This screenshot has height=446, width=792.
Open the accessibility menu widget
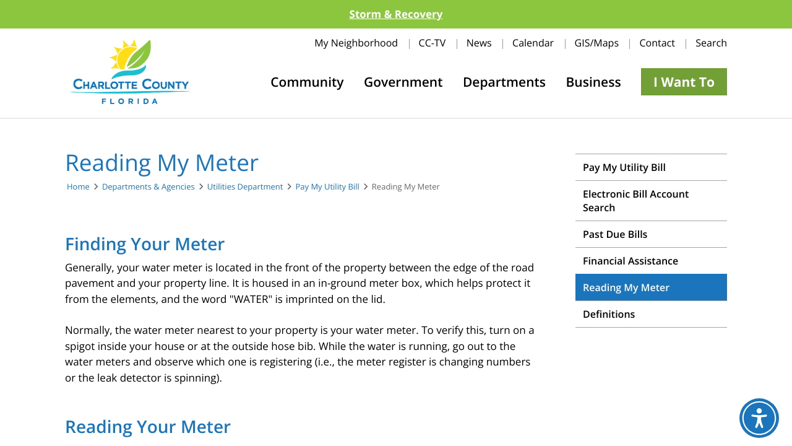point(759,418)
